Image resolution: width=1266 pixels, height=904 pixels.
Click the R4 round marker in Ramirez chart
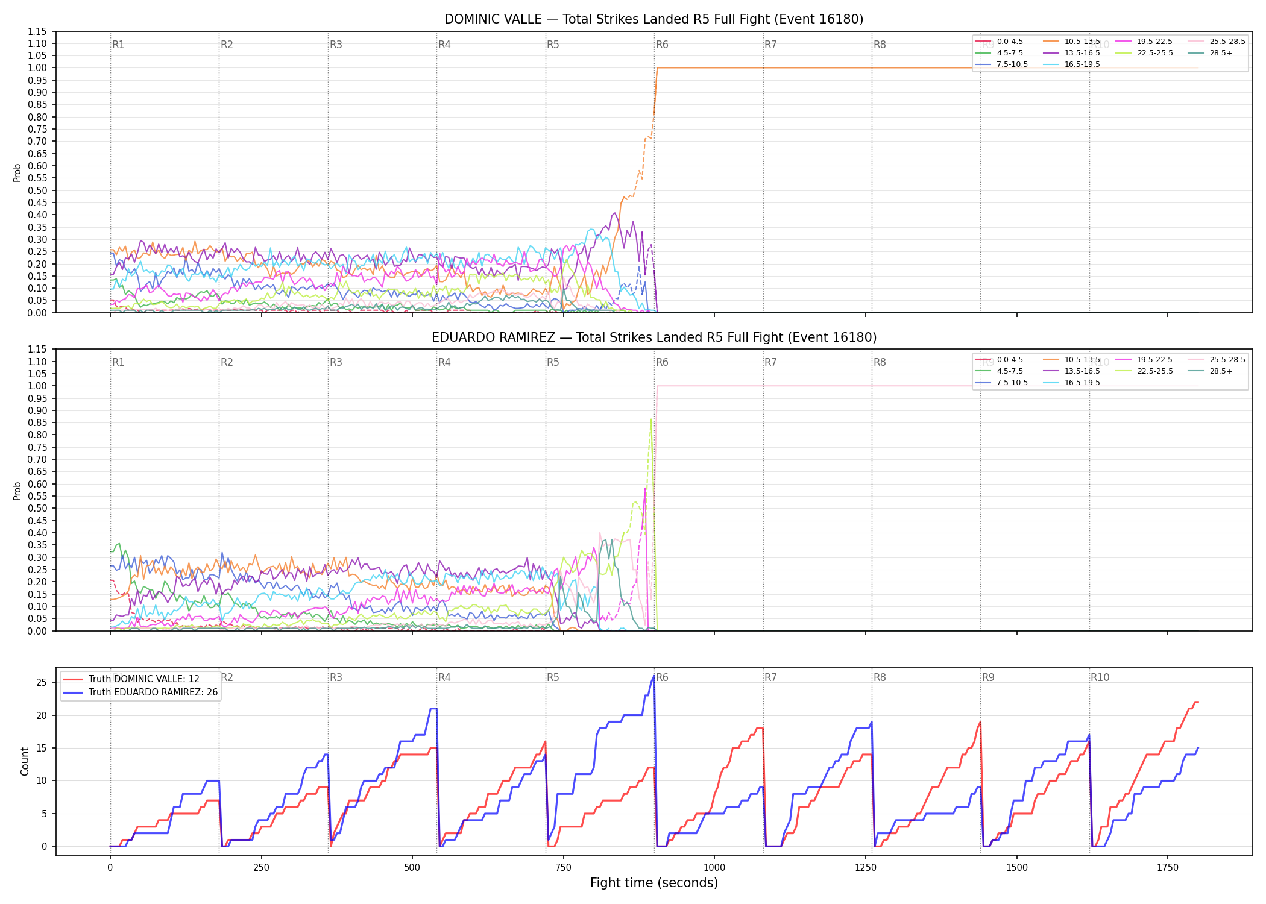pos(444,362)
